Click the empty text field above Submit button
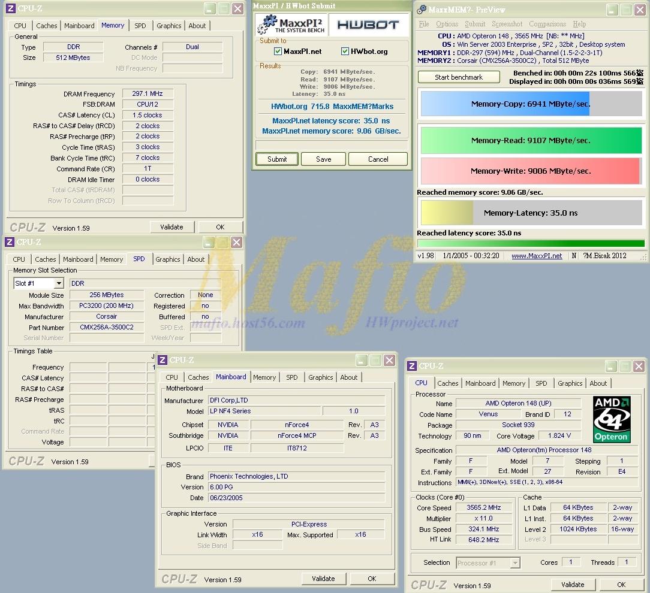Viewport: 650px width, 593px height. tap(332, 144)
